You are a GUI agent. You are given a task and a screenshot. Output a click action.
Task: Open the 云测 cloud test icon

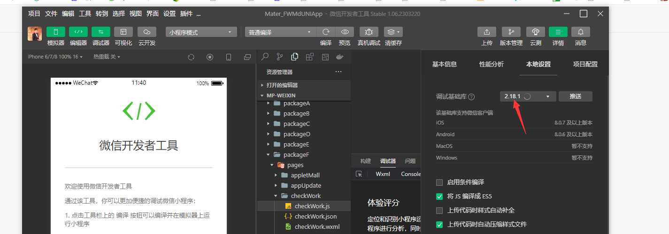536,32
